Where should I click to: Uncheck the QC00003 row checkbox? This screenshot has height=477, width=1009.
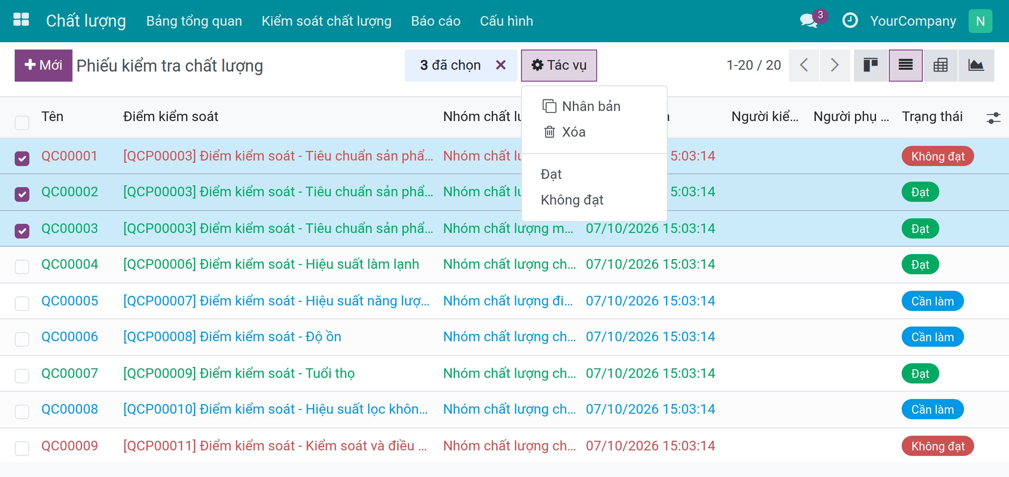coord(22,231)
